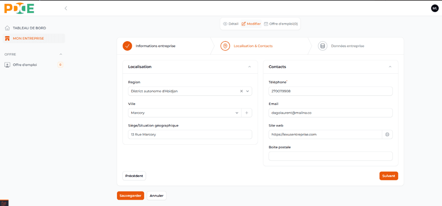Click the Region field label
442x206 pixels.
click(134, 82)
